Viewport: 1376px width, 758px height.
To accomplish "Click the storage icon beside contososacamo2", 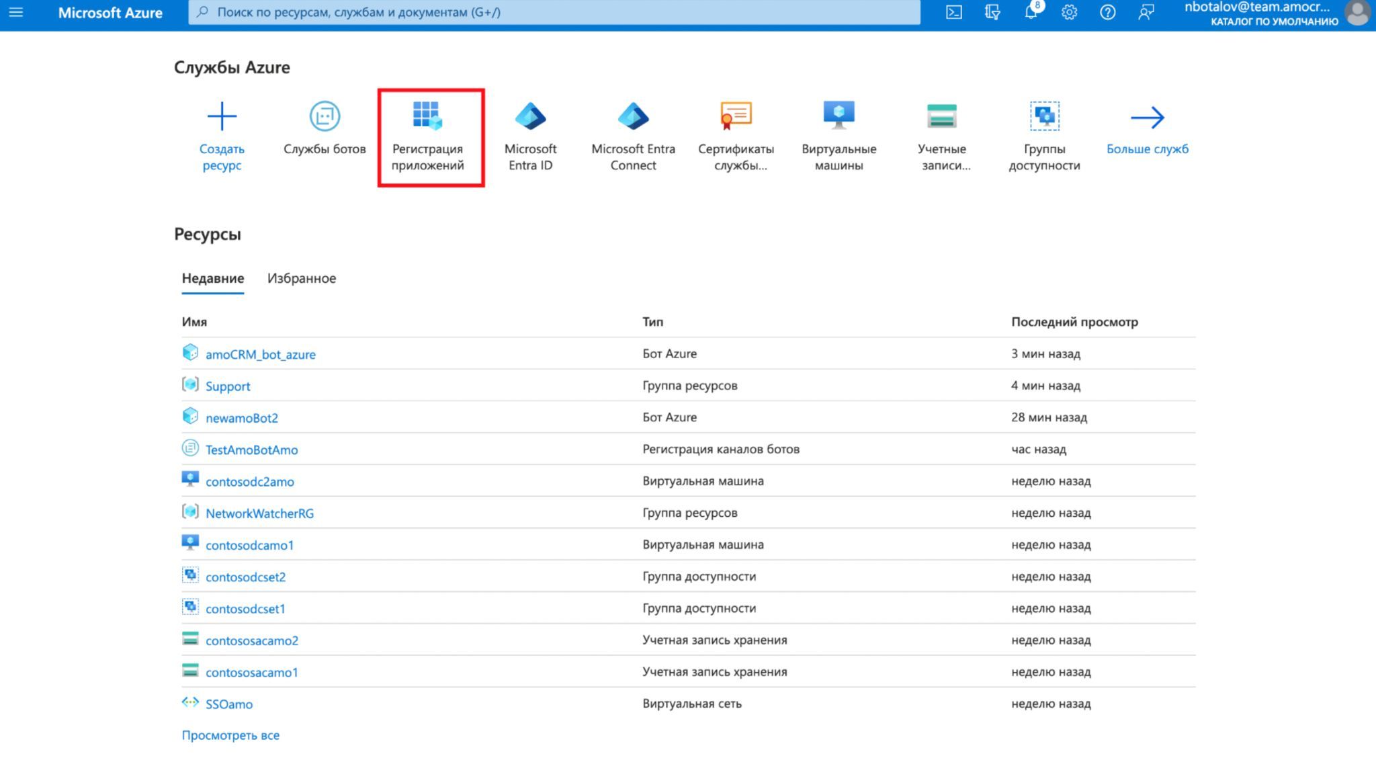I will tap(190, 638).
